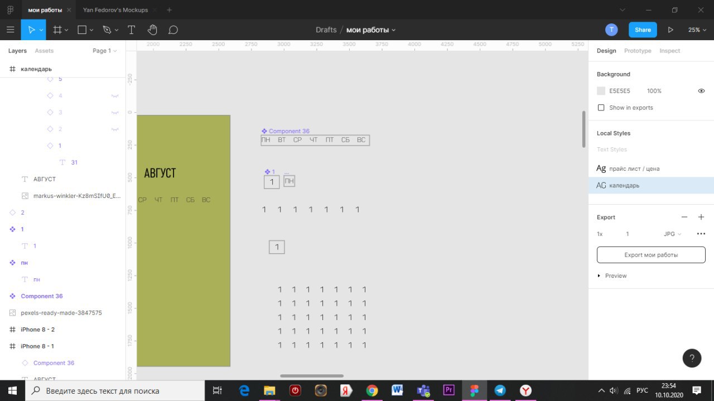Select the Hand tool

152,30
